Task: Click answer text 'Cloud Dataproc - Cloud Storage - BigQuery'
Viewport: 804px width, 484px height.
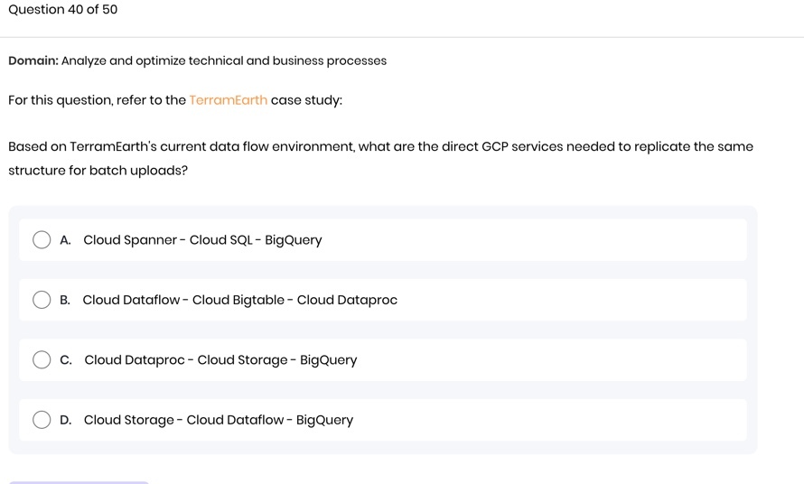Action: click(220, 360)
